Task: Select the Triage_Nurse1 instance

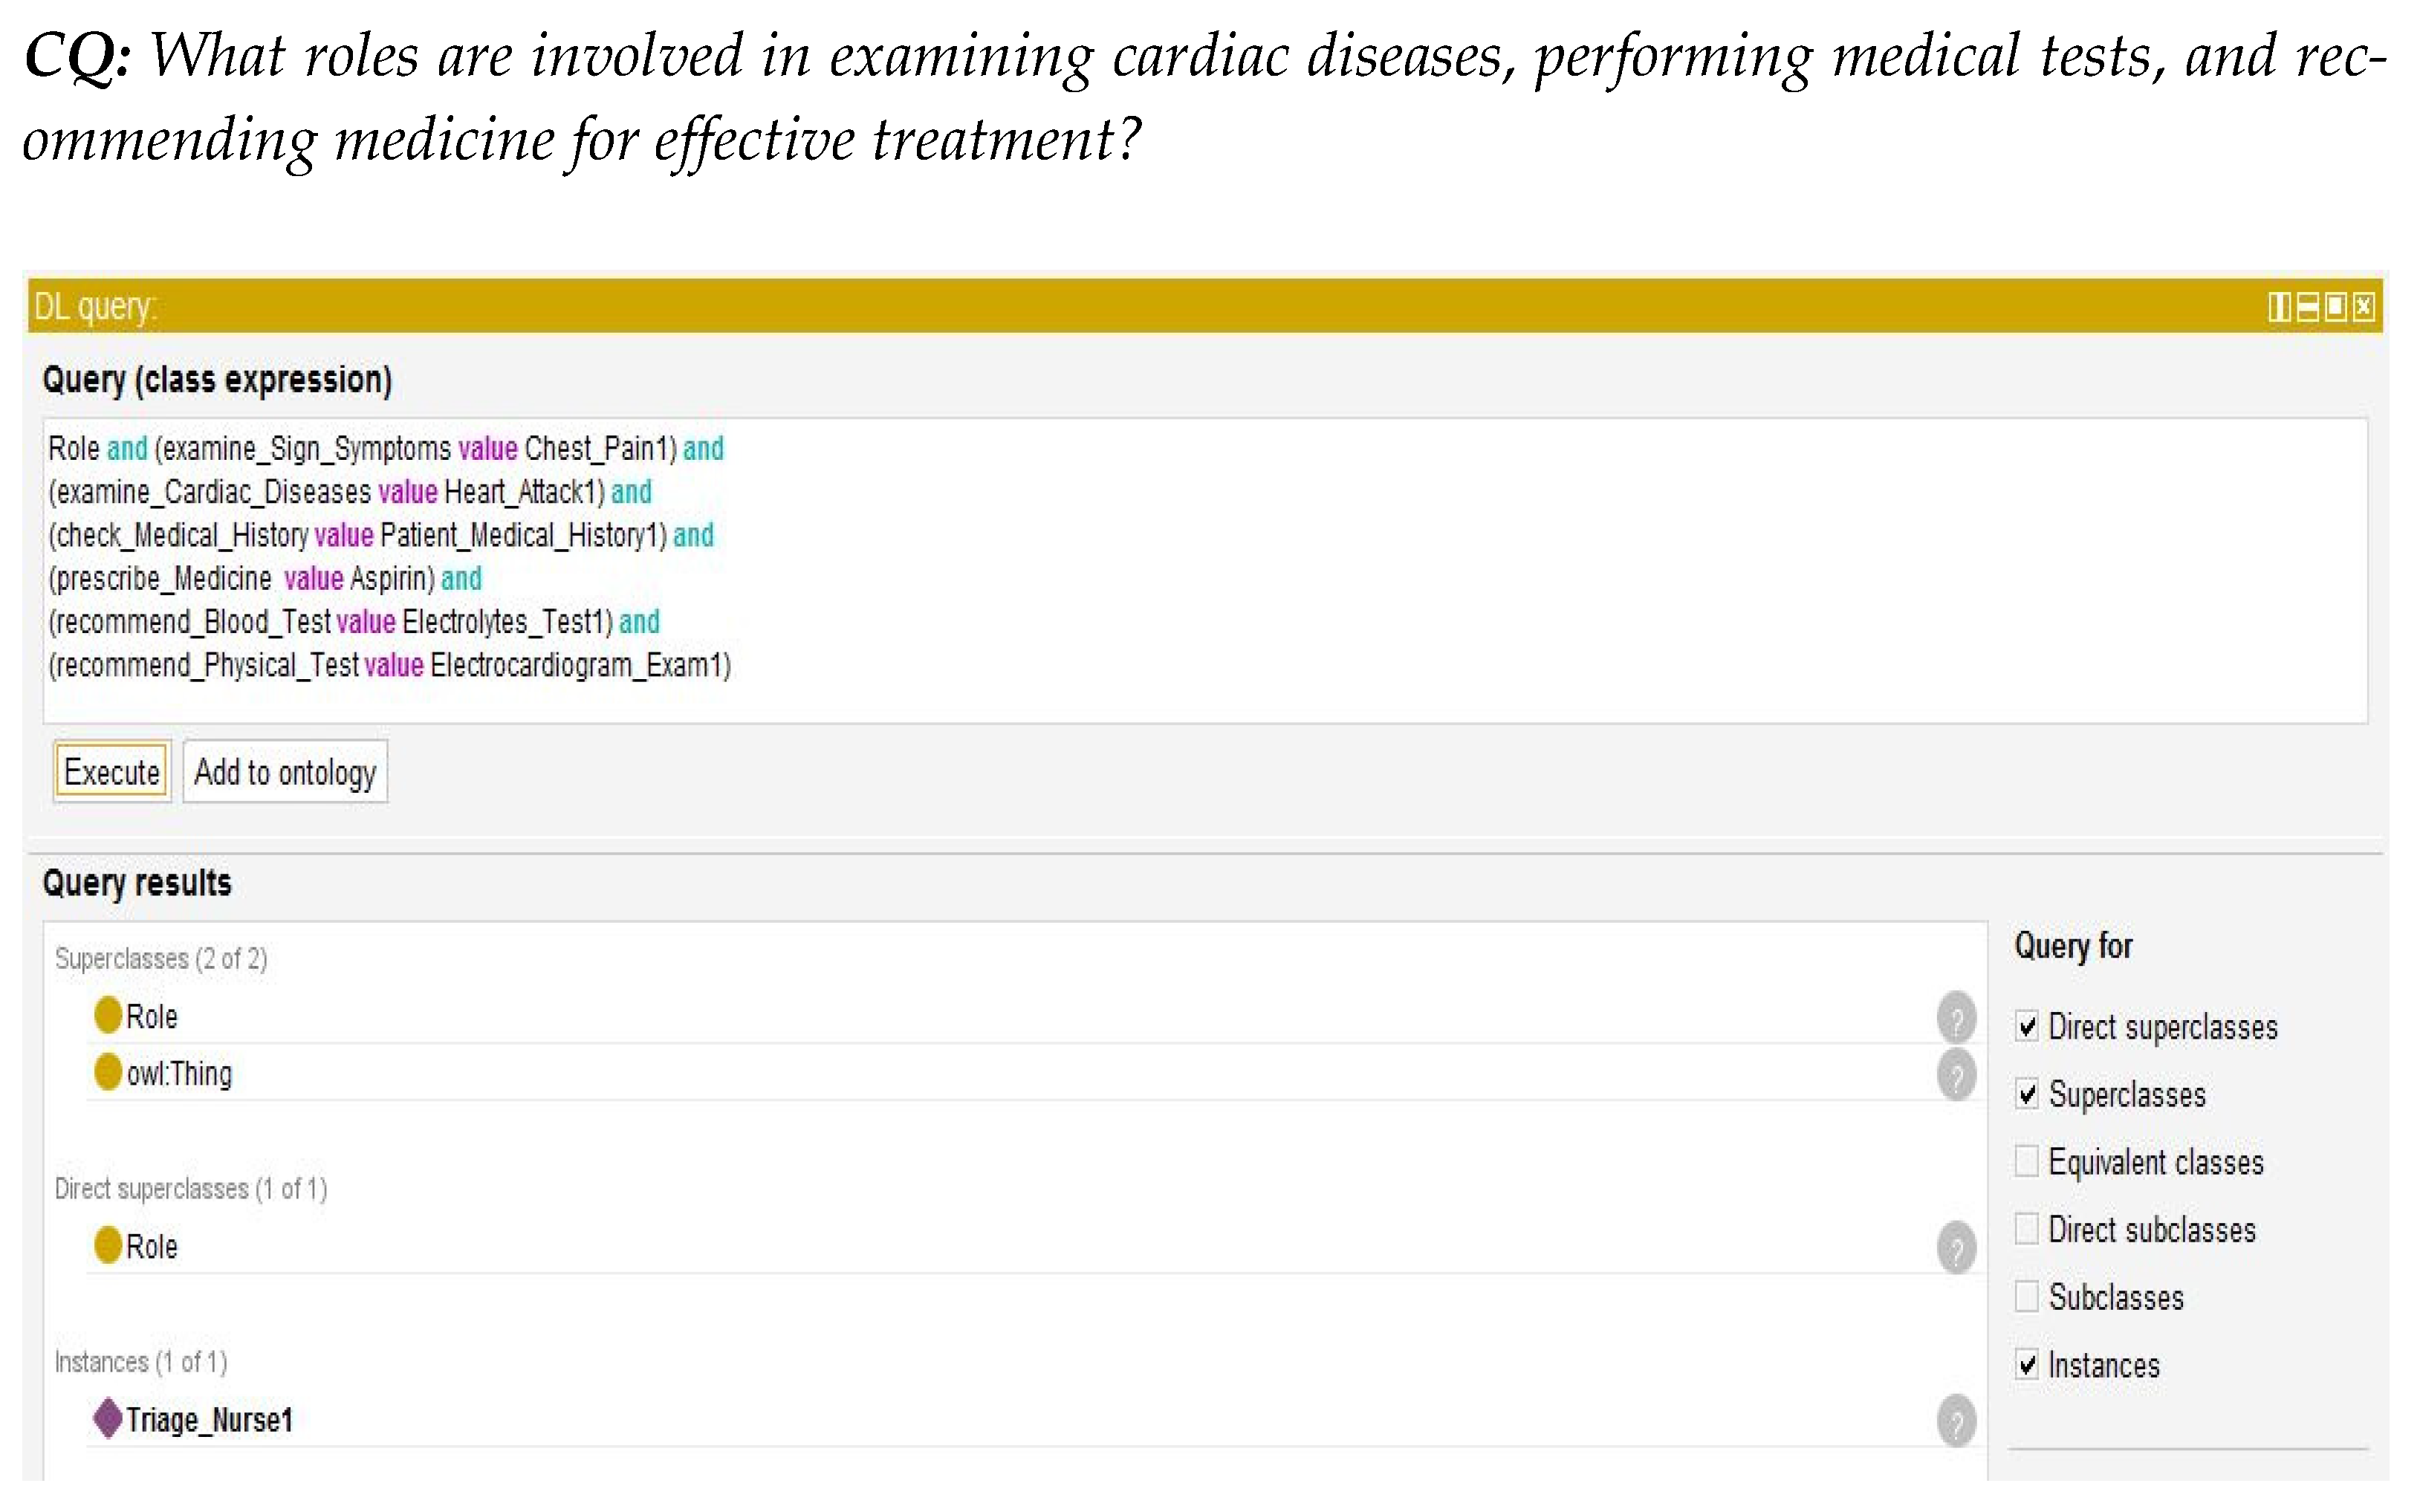Action: (209, 1421)
